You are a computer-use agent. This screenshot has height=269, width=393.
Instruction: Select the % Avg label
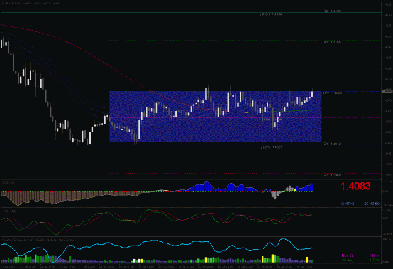pyautogui.click(x=348, y=260)
